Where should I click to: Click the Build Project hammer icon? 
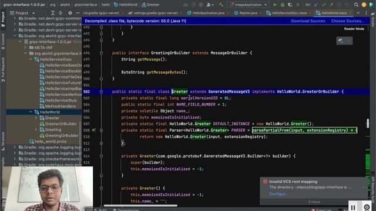coord(221,5)
